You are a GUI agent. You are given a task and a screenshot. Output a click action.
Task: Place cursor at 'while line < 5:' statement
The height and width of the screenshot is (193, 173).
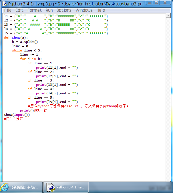[x=27, y=50]
